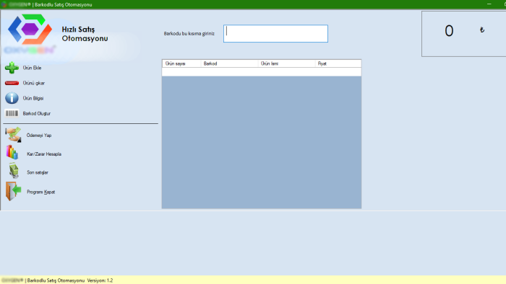Open the Son satışlar shopping cart icon

coord(14,170)
